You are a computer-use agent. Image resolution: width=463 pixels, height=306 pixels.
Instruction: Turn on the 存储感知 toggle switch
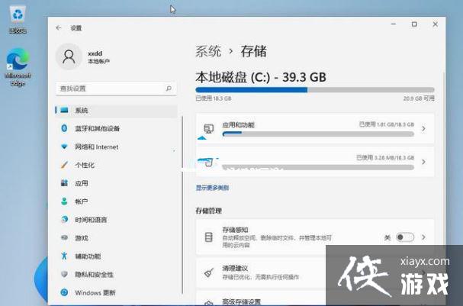[405, 237]
